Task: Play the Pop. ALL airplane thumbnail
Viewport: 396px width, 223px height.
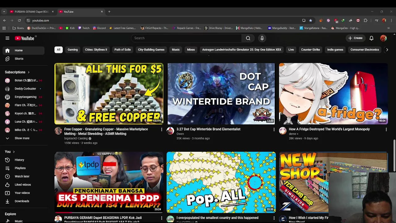Action: (x=221, y=182)
